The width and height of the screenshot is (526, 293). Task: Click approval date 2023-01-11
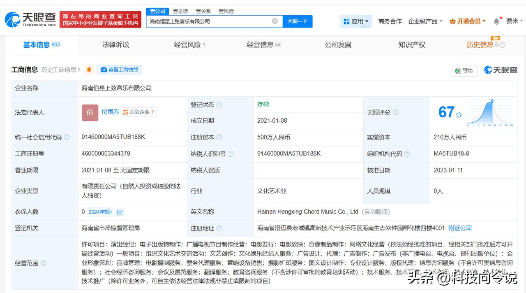click(448, 170)
